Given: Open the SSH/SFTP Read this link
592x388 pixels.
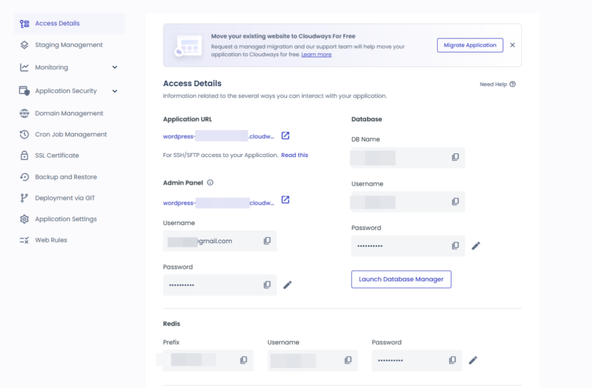Looking at the screenshot, I should (294, 155).
